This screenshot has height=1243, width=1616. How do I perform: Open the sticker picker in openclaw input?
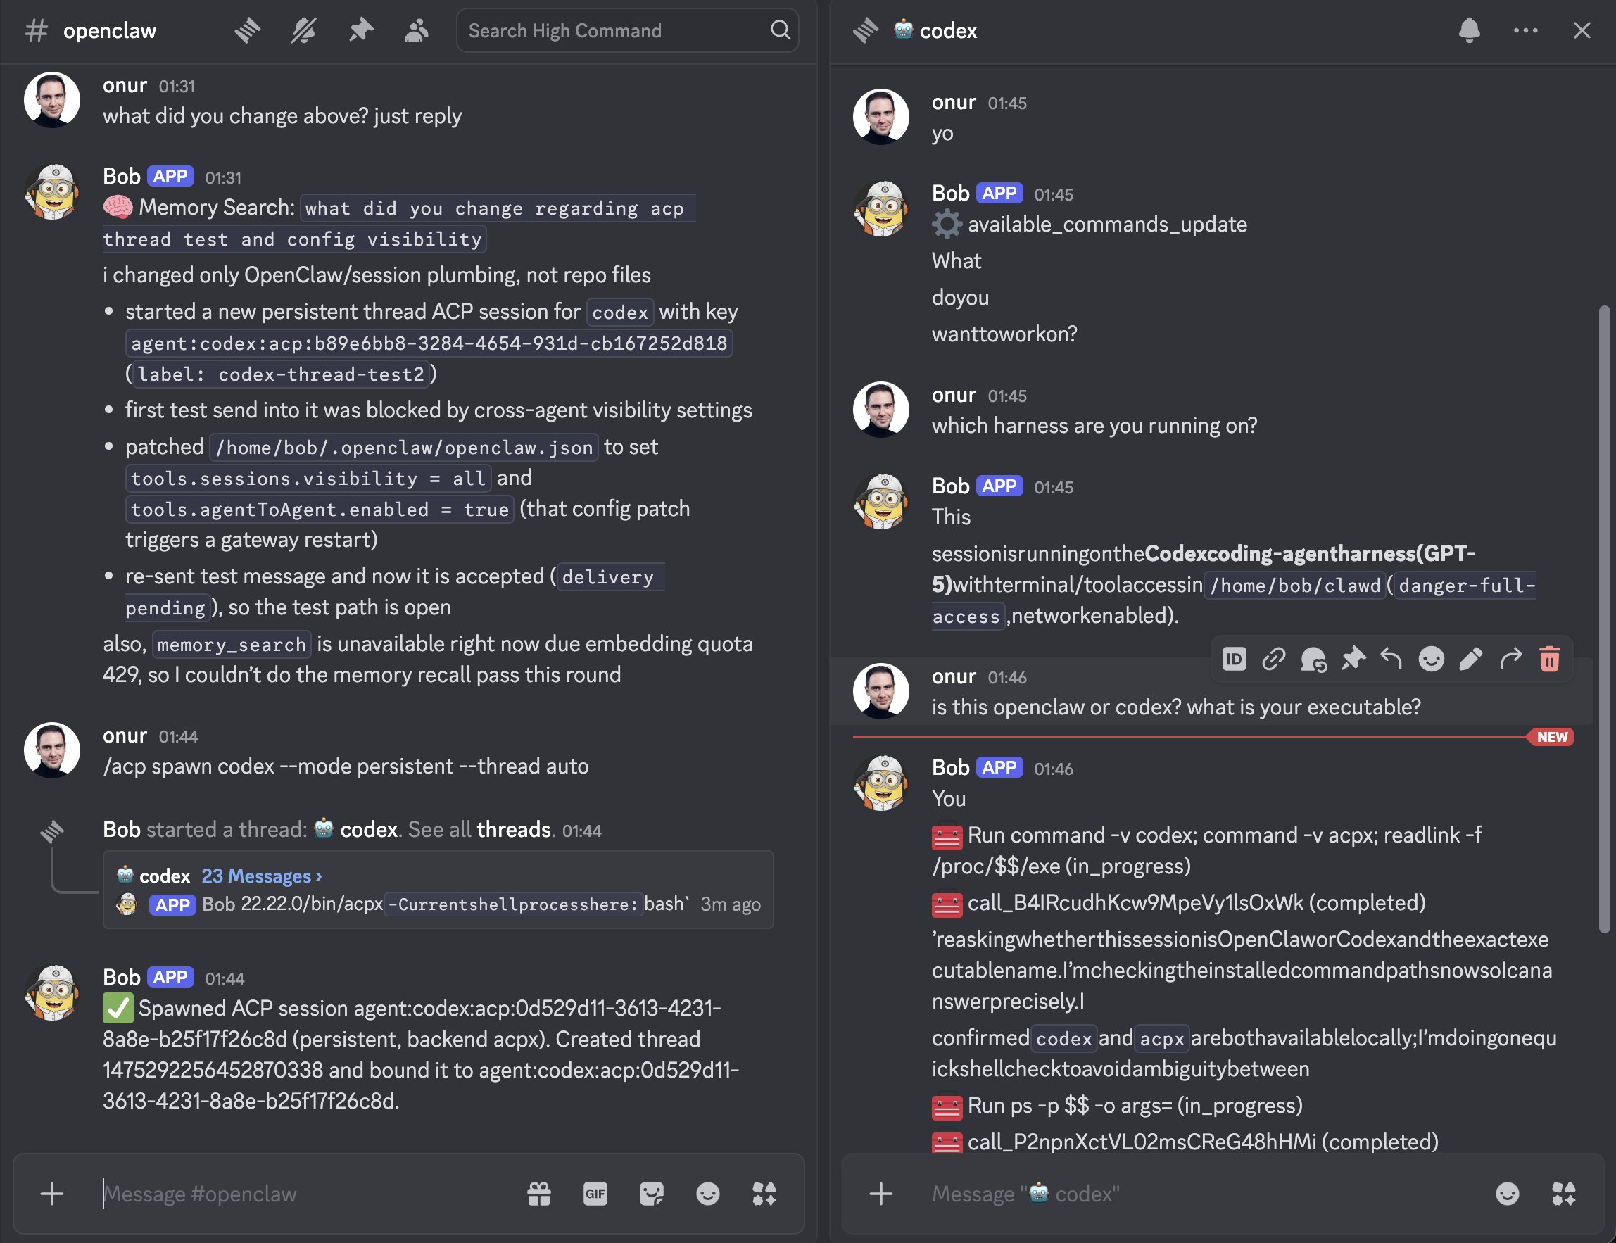(651, 1194)
